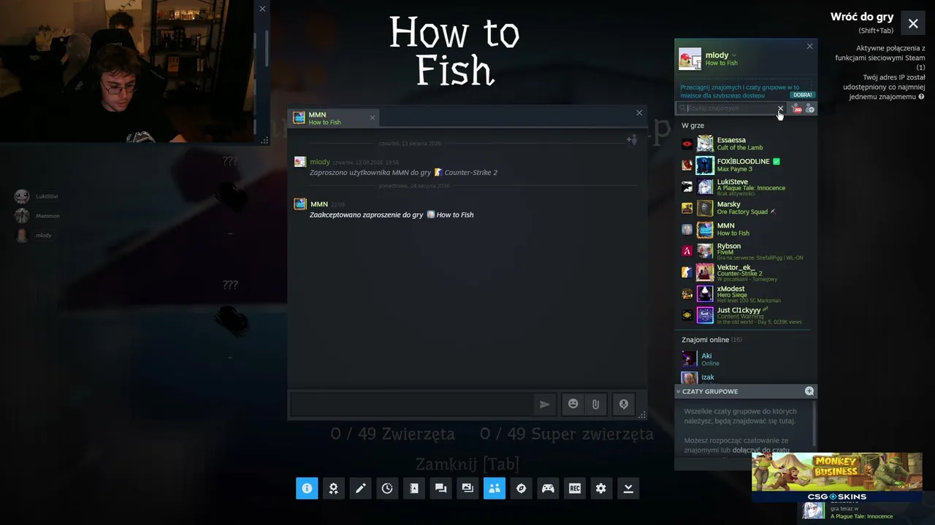
Task: Create a new group chat with plus icon
Action: (809, 392)
